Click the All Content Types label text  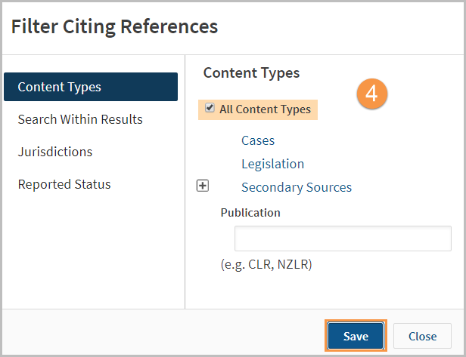tap(265, 109)
